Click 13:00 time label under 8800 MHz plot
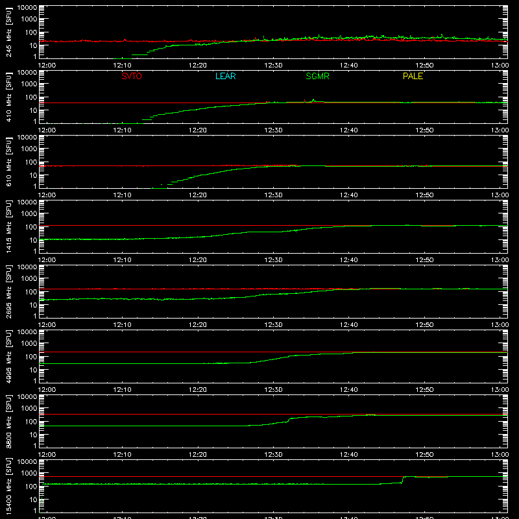Image resolution: width=519 pixels, height=519 pixels. (500, 455)
